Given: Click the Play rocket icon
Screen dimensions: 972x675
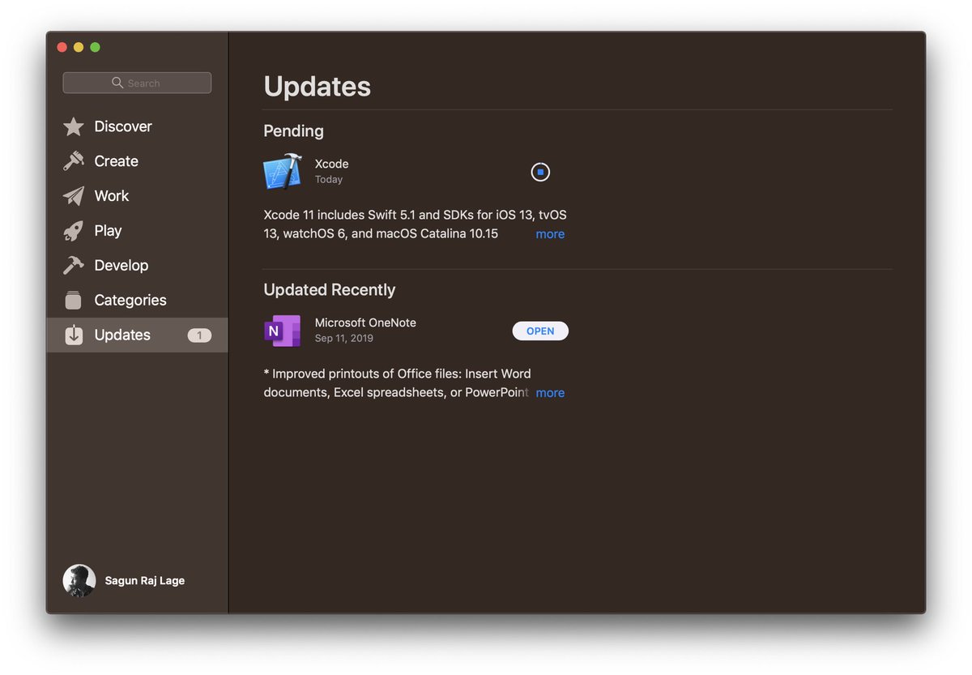Looking at the screenshot, I should pos(74,231).
